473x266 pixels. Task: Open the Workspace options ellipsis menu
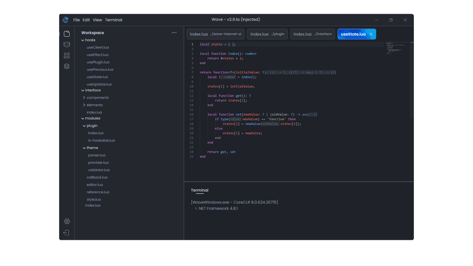[174, 32]
